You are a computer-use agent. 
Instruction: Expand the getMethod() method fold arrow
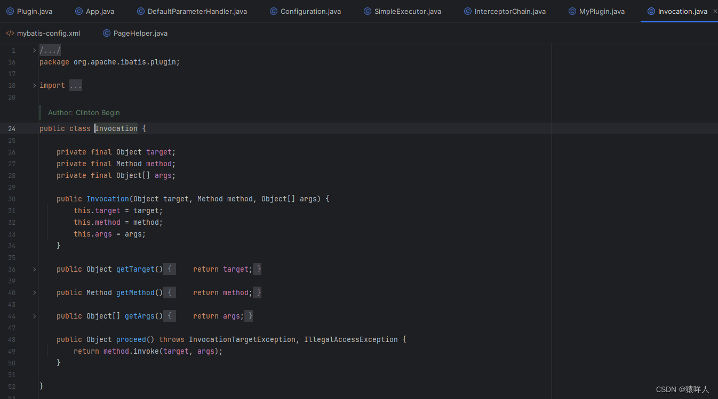34,292
